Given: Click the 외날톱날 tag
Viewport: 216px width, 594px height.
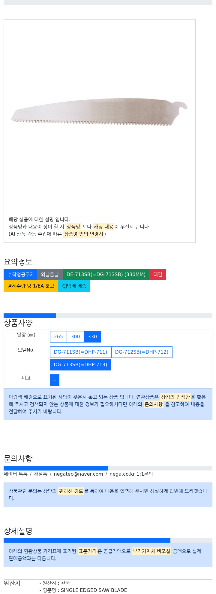Looking at the screenshot, I should coord(50,275).
